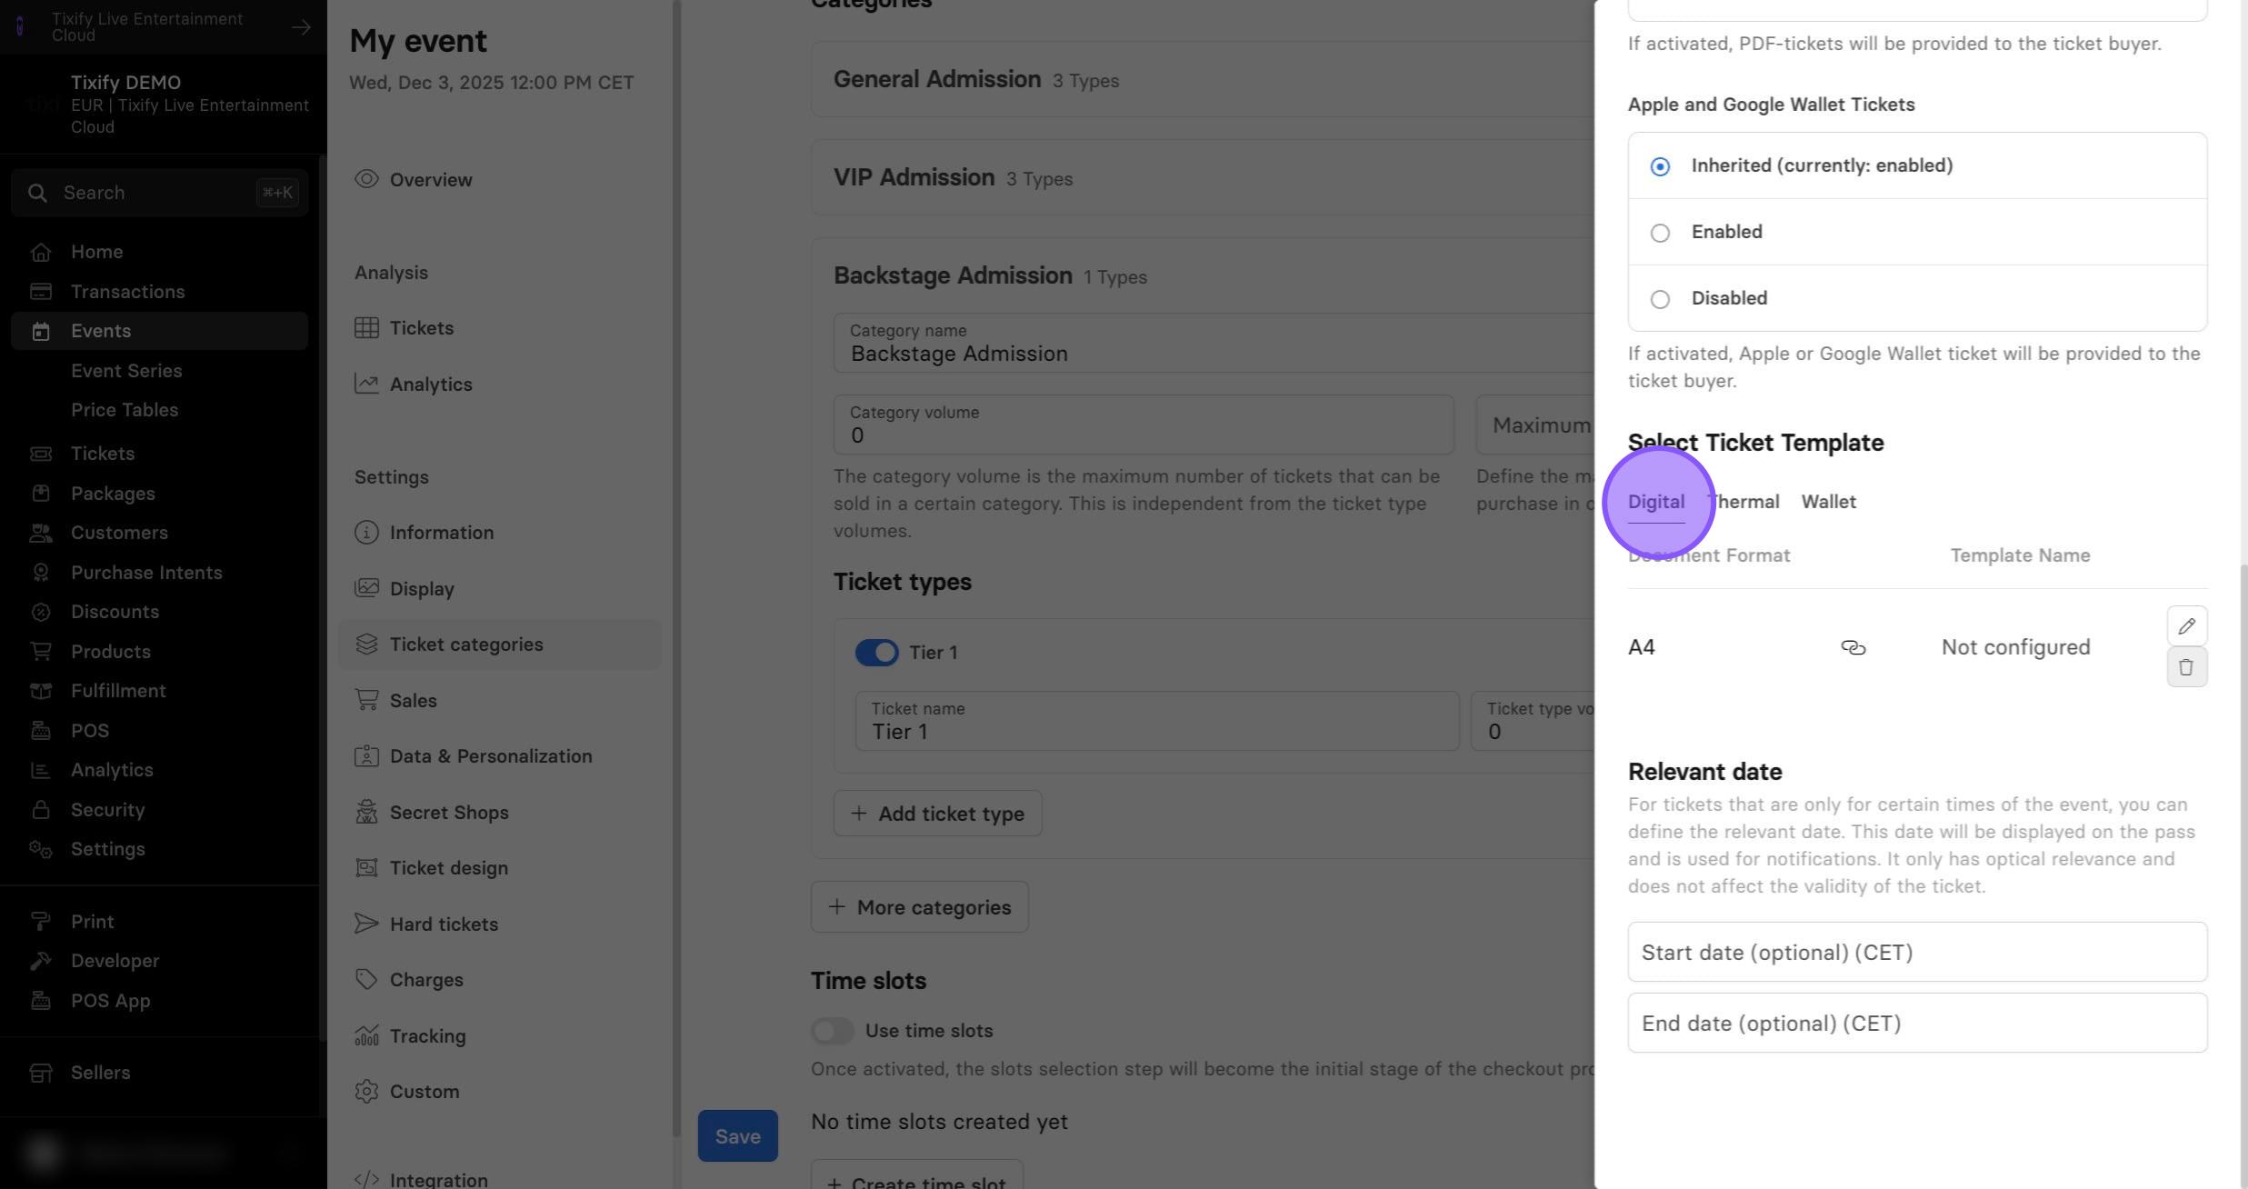Toggle the Tier 1 ticket type switch
Image resolution: width=2248 pixels, height=1189 pixels.
[x=876, y=653]
